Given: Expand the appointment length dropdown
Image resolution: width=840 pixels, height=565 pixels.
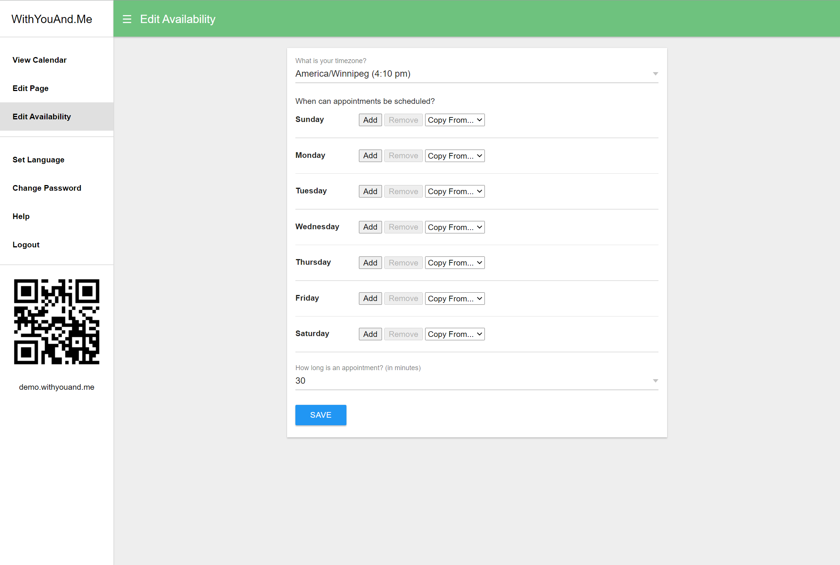Looking at the screenshot, I should tap(655, 381).
